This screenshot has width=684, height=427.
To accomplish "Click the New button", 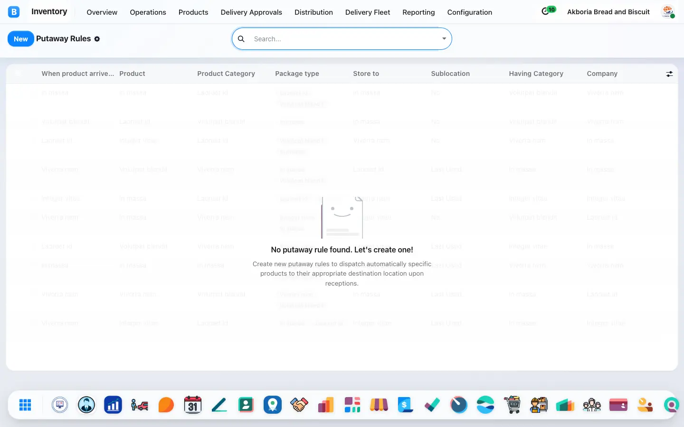I will [21, 39].
